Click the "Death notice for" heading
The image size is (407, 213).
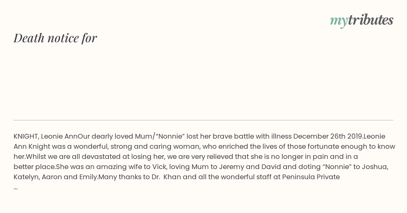point(55,38)
